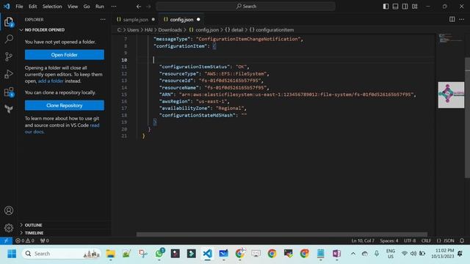Viewport: 470px width, 264px height.
Task: Open the Explorer view in activity bar
Action: tap(9, 22)
